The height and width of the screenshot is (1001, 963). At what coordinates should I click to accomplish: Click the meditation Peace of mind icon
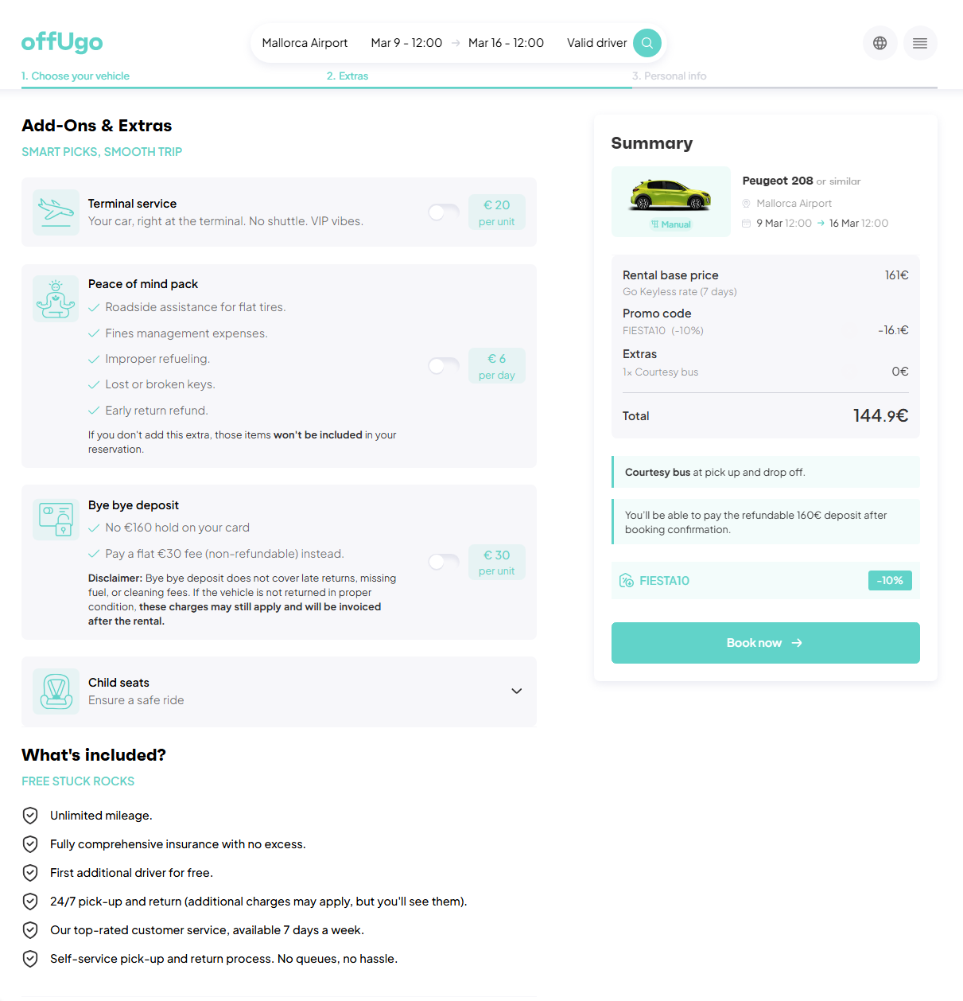click(x=56, y=298)
